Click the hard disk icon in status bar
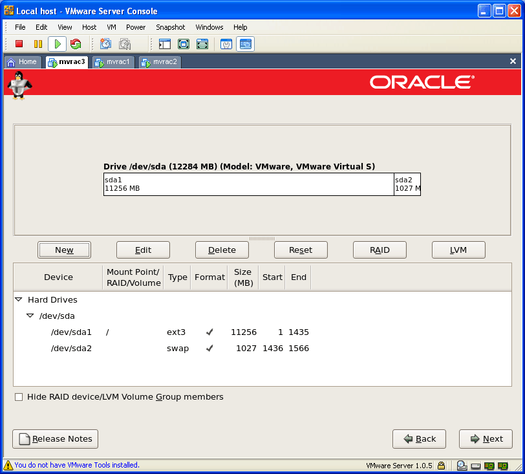The height and width of the screenshot is (474, 525). 475,465
